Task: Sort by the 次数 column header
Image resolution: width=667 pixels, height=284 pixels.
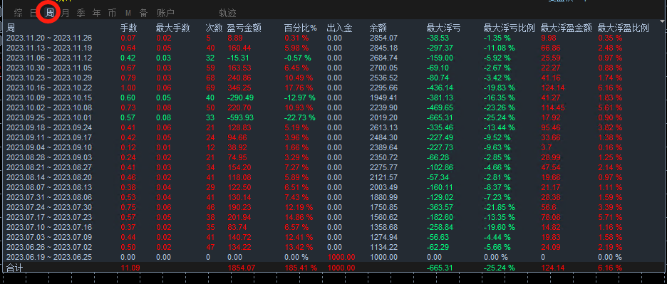Action: point(214,28)
